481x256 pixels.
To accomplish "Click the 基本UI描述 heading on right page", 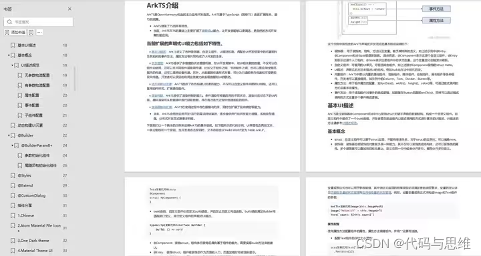I will [x=341, y=105].
